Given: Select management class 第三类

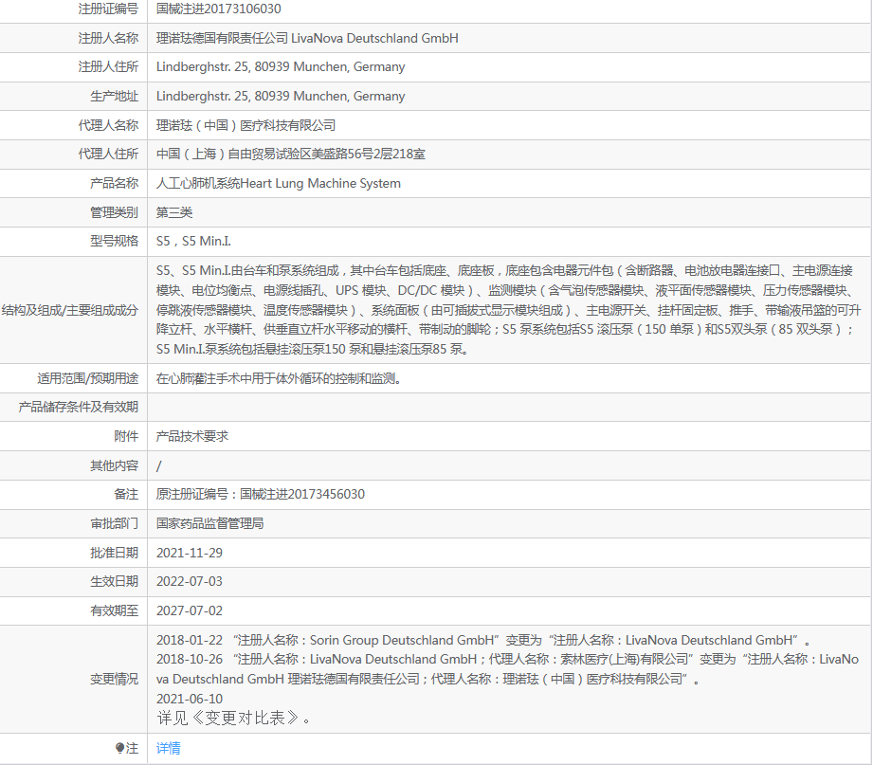Looking at the screenshot, I should [x=174, y=212].
